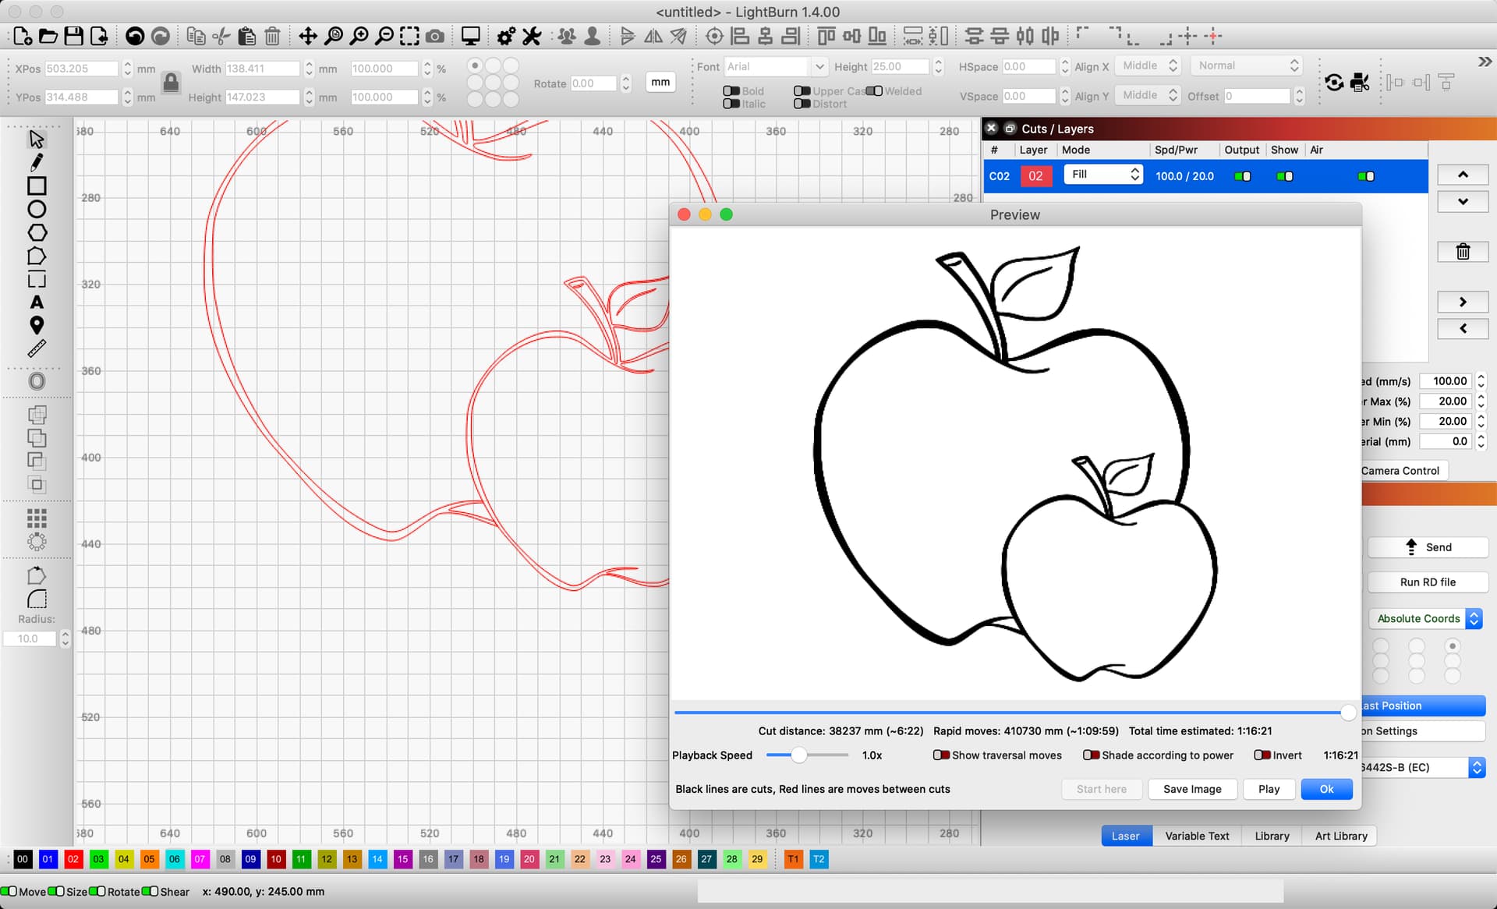
Task: Select the Ellipse tool
Action: [37, 209]
